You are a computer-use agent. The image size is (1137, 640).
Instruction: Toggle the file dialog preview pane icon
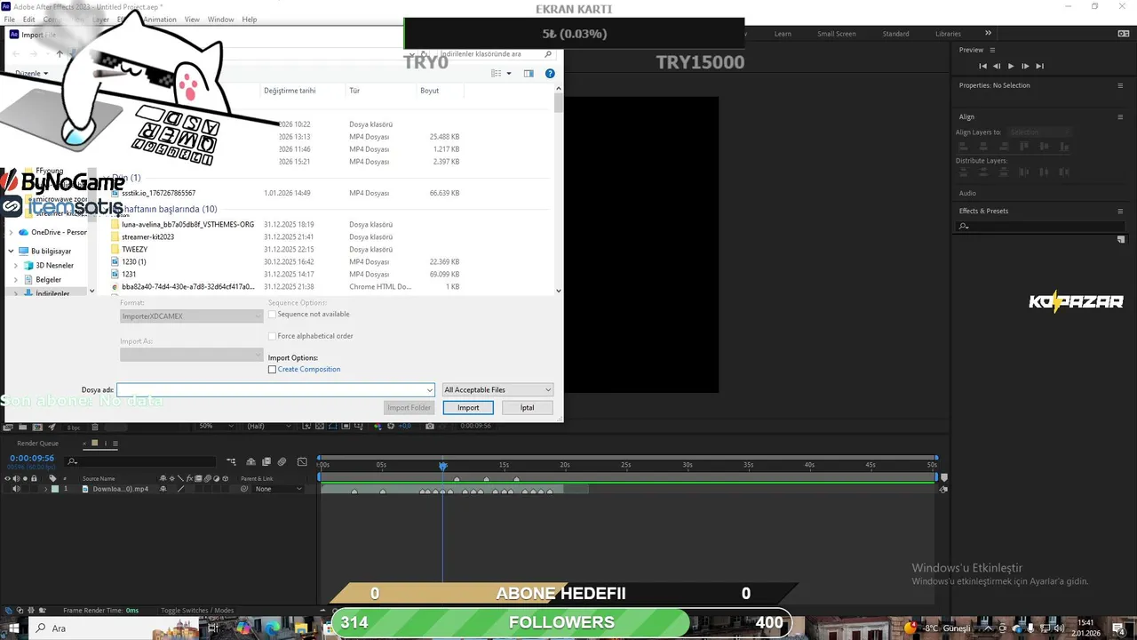tap(529, 73)
